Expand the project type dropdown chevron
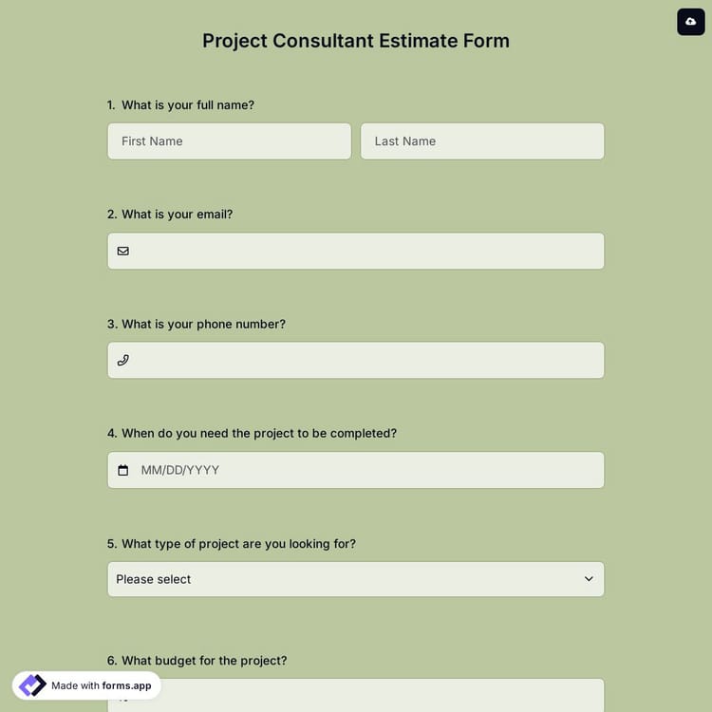Viewport: 712px width, 712px height. pyautogui.click(x=589, y=579)
